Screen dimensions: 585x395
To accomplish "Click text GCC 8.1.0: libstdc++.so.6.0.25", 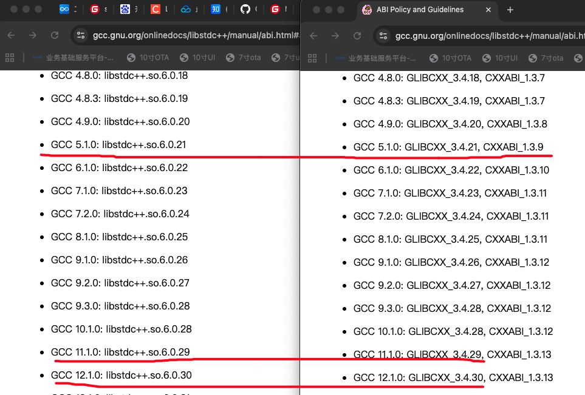I will click(120, 237).
